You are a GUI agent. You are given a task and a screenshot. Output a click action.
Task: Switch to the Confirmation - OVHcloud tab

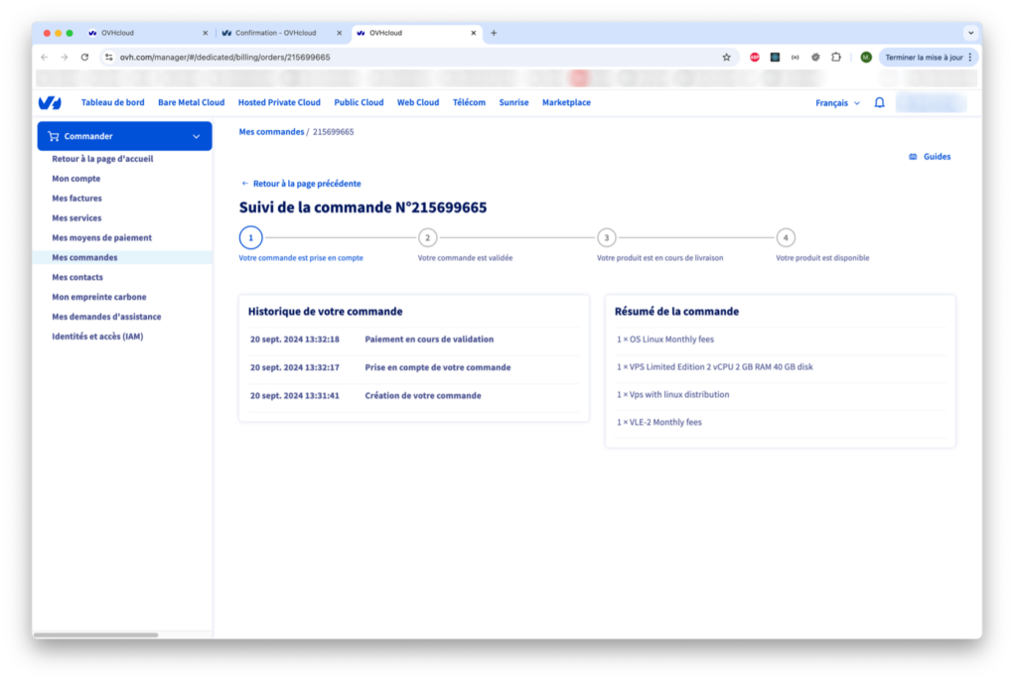point(281,33)
